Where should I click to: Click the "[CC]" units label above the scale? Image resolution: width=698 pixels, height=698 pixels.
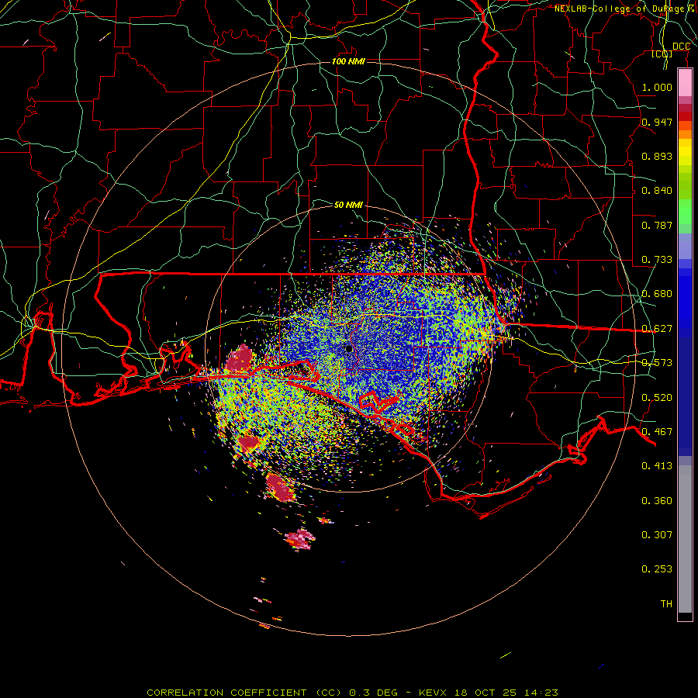pos(662,54)
